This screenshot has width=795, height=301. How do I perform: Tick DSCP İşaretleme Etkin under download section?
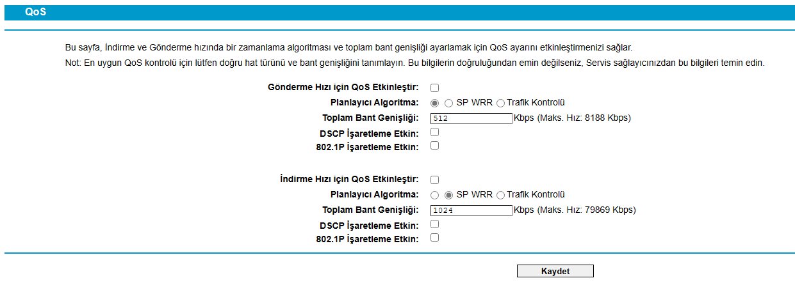[434, 224]
